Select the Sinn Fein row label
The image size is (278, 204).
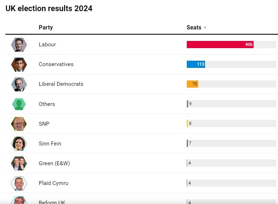click(x=50, y=144)
